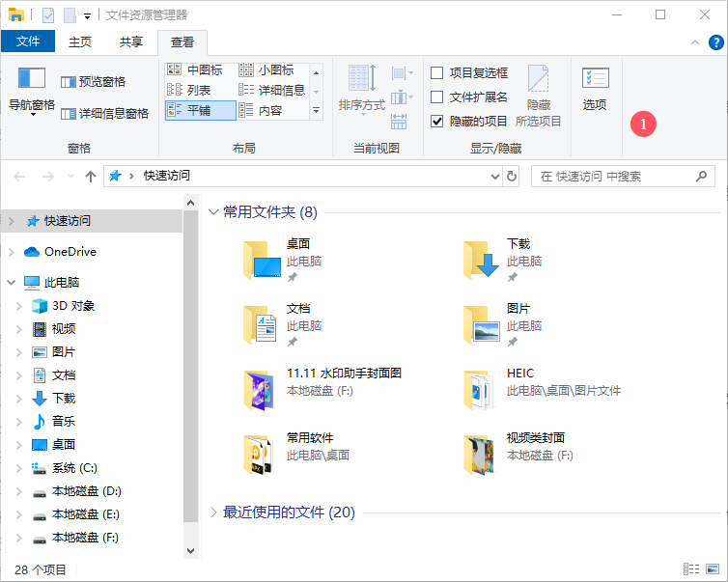Open the 排序方式 sort by menu
Screen dimensions: 728x582
[362, 91]
